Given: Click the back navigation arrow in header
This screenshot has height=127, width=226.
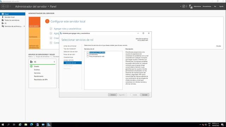Looking at the screenshot, I should (x=4, y=6).
